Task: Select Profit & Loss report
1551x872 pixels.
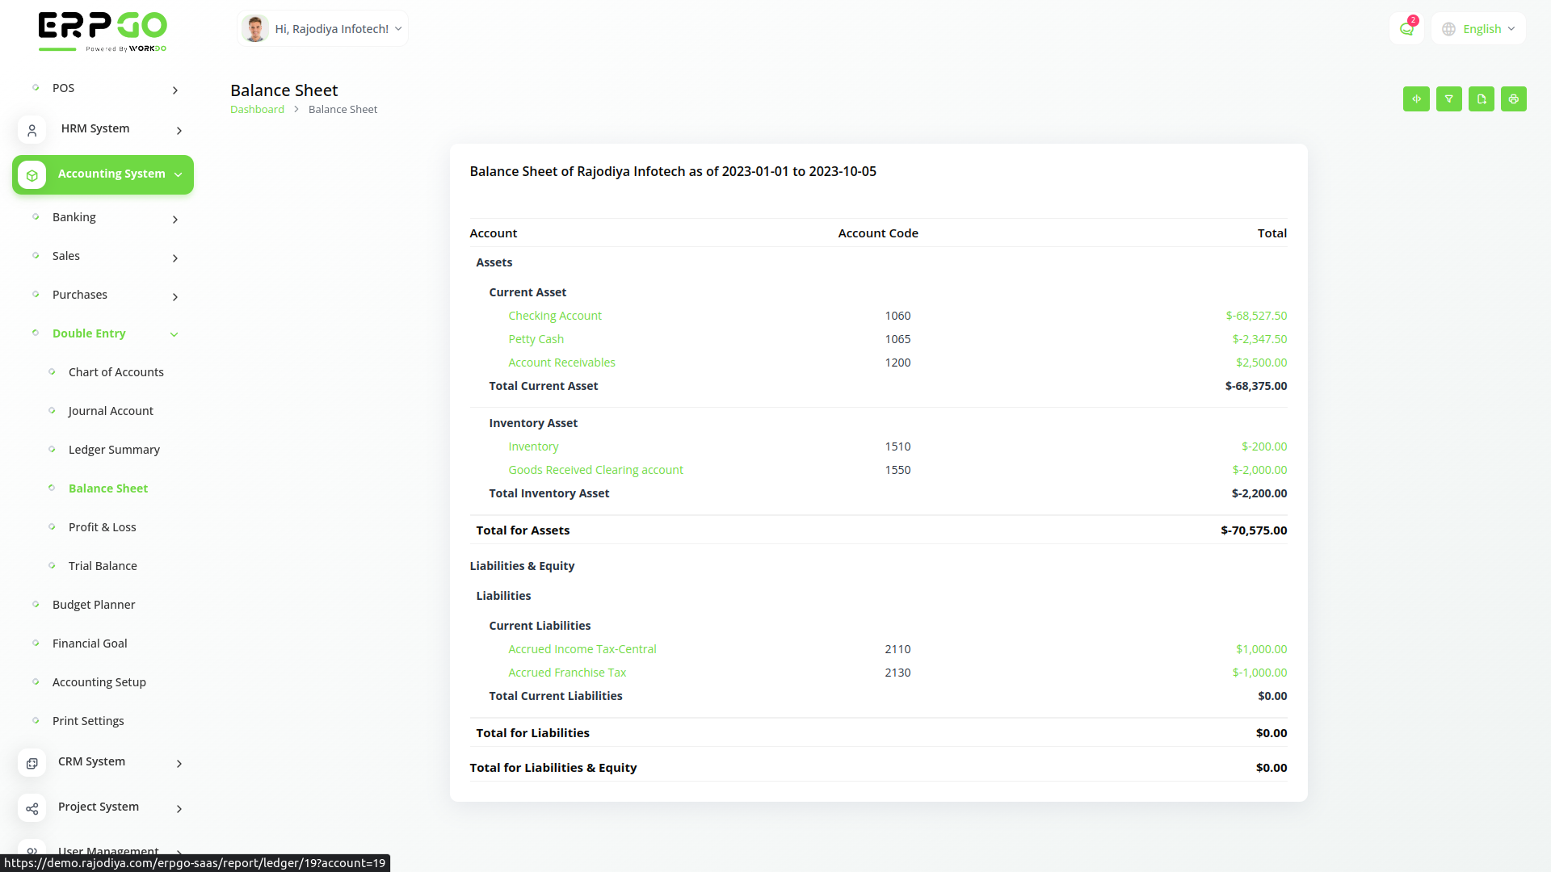Action: pos(102,527)
